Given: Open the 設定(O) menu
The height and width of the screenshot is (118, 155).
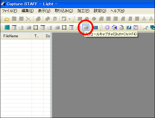Looking at the screenshot, I should (100, 11).
